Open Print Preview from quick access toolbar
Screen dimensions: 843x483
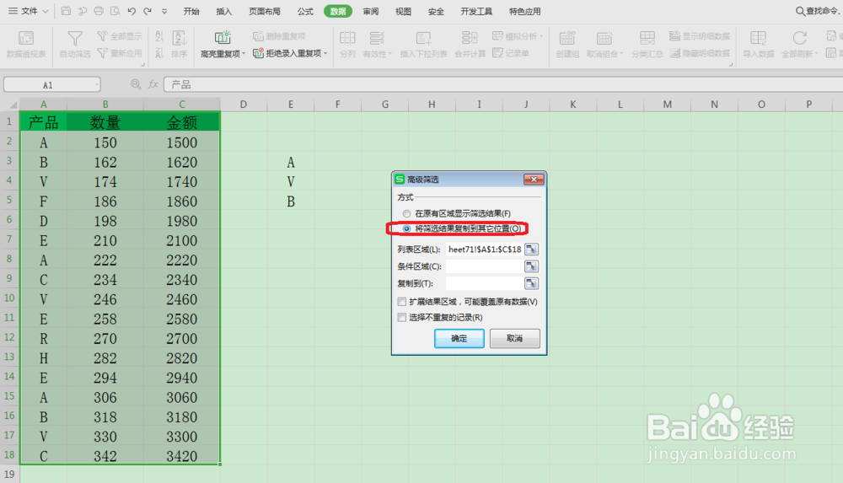point(115,11)
